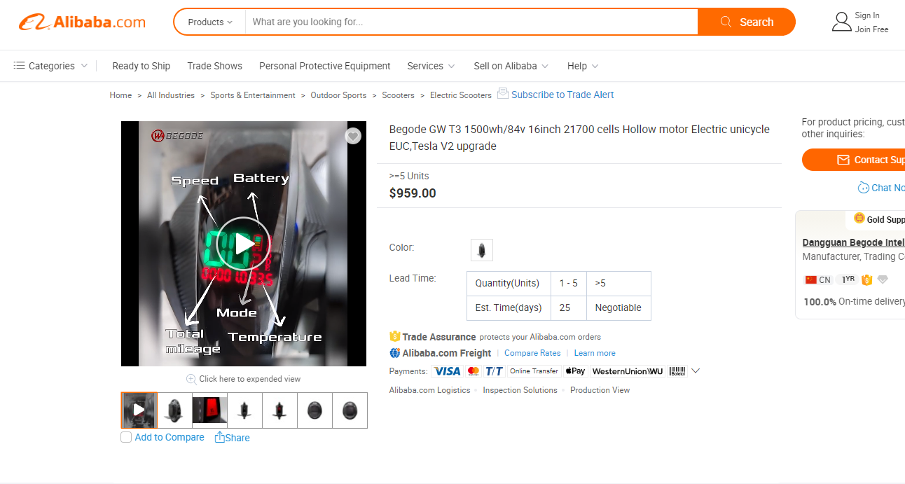Click the Alibaba.com Freight icon

tap(395, 353)
